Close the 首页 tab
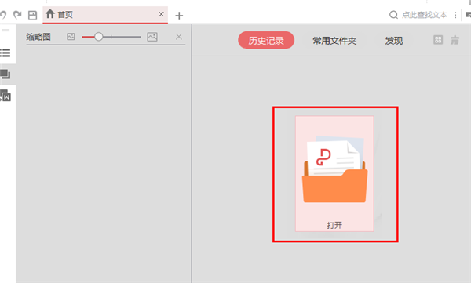This screenshot has width=471, height=283. (161, 14)
